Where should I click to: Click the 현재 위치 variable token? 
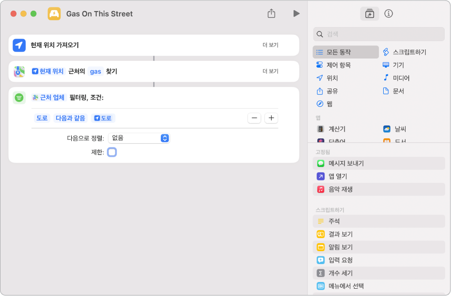pos(48,71)
